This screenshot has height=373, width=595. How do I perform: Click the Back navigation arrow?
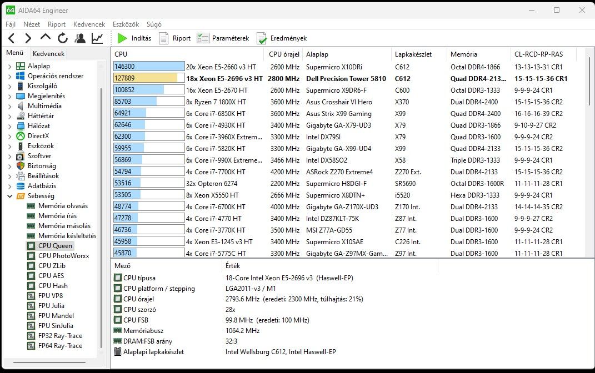pyautogui.click(x=12, y=38)
